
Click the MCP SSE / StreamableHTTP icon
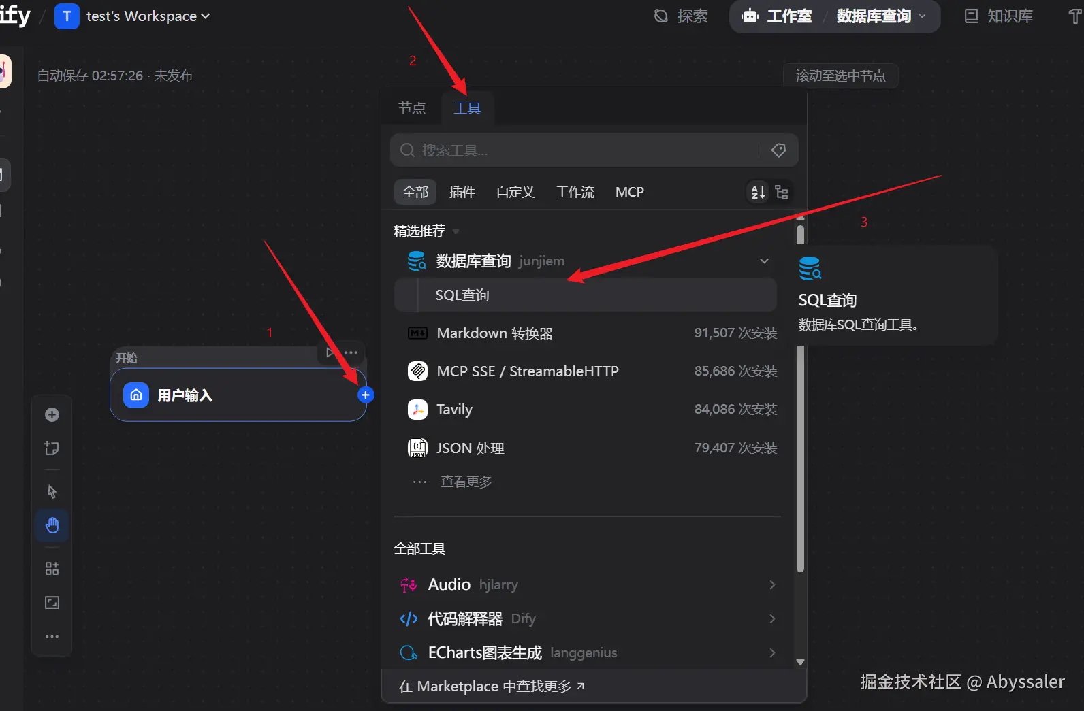pyautogui.click(x=417, y=371)
